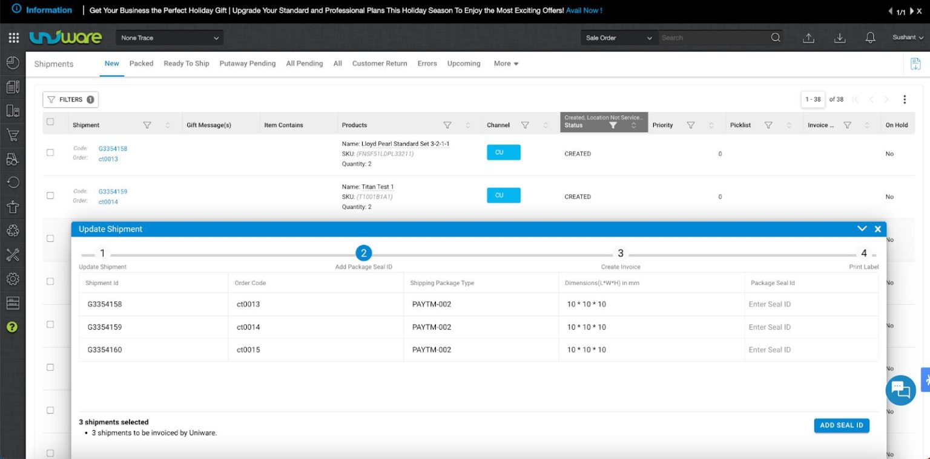Click the CU channel badge for Titan Test 1
The width and height of the screenshot is (930, 459).
503,195
